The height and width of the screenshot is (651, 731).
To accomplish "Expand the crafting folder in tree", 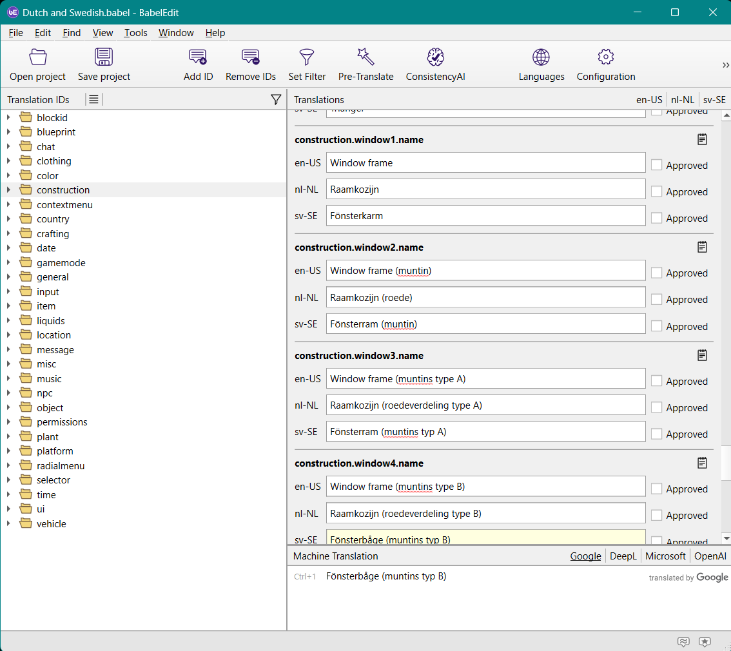I will point(9,234).
